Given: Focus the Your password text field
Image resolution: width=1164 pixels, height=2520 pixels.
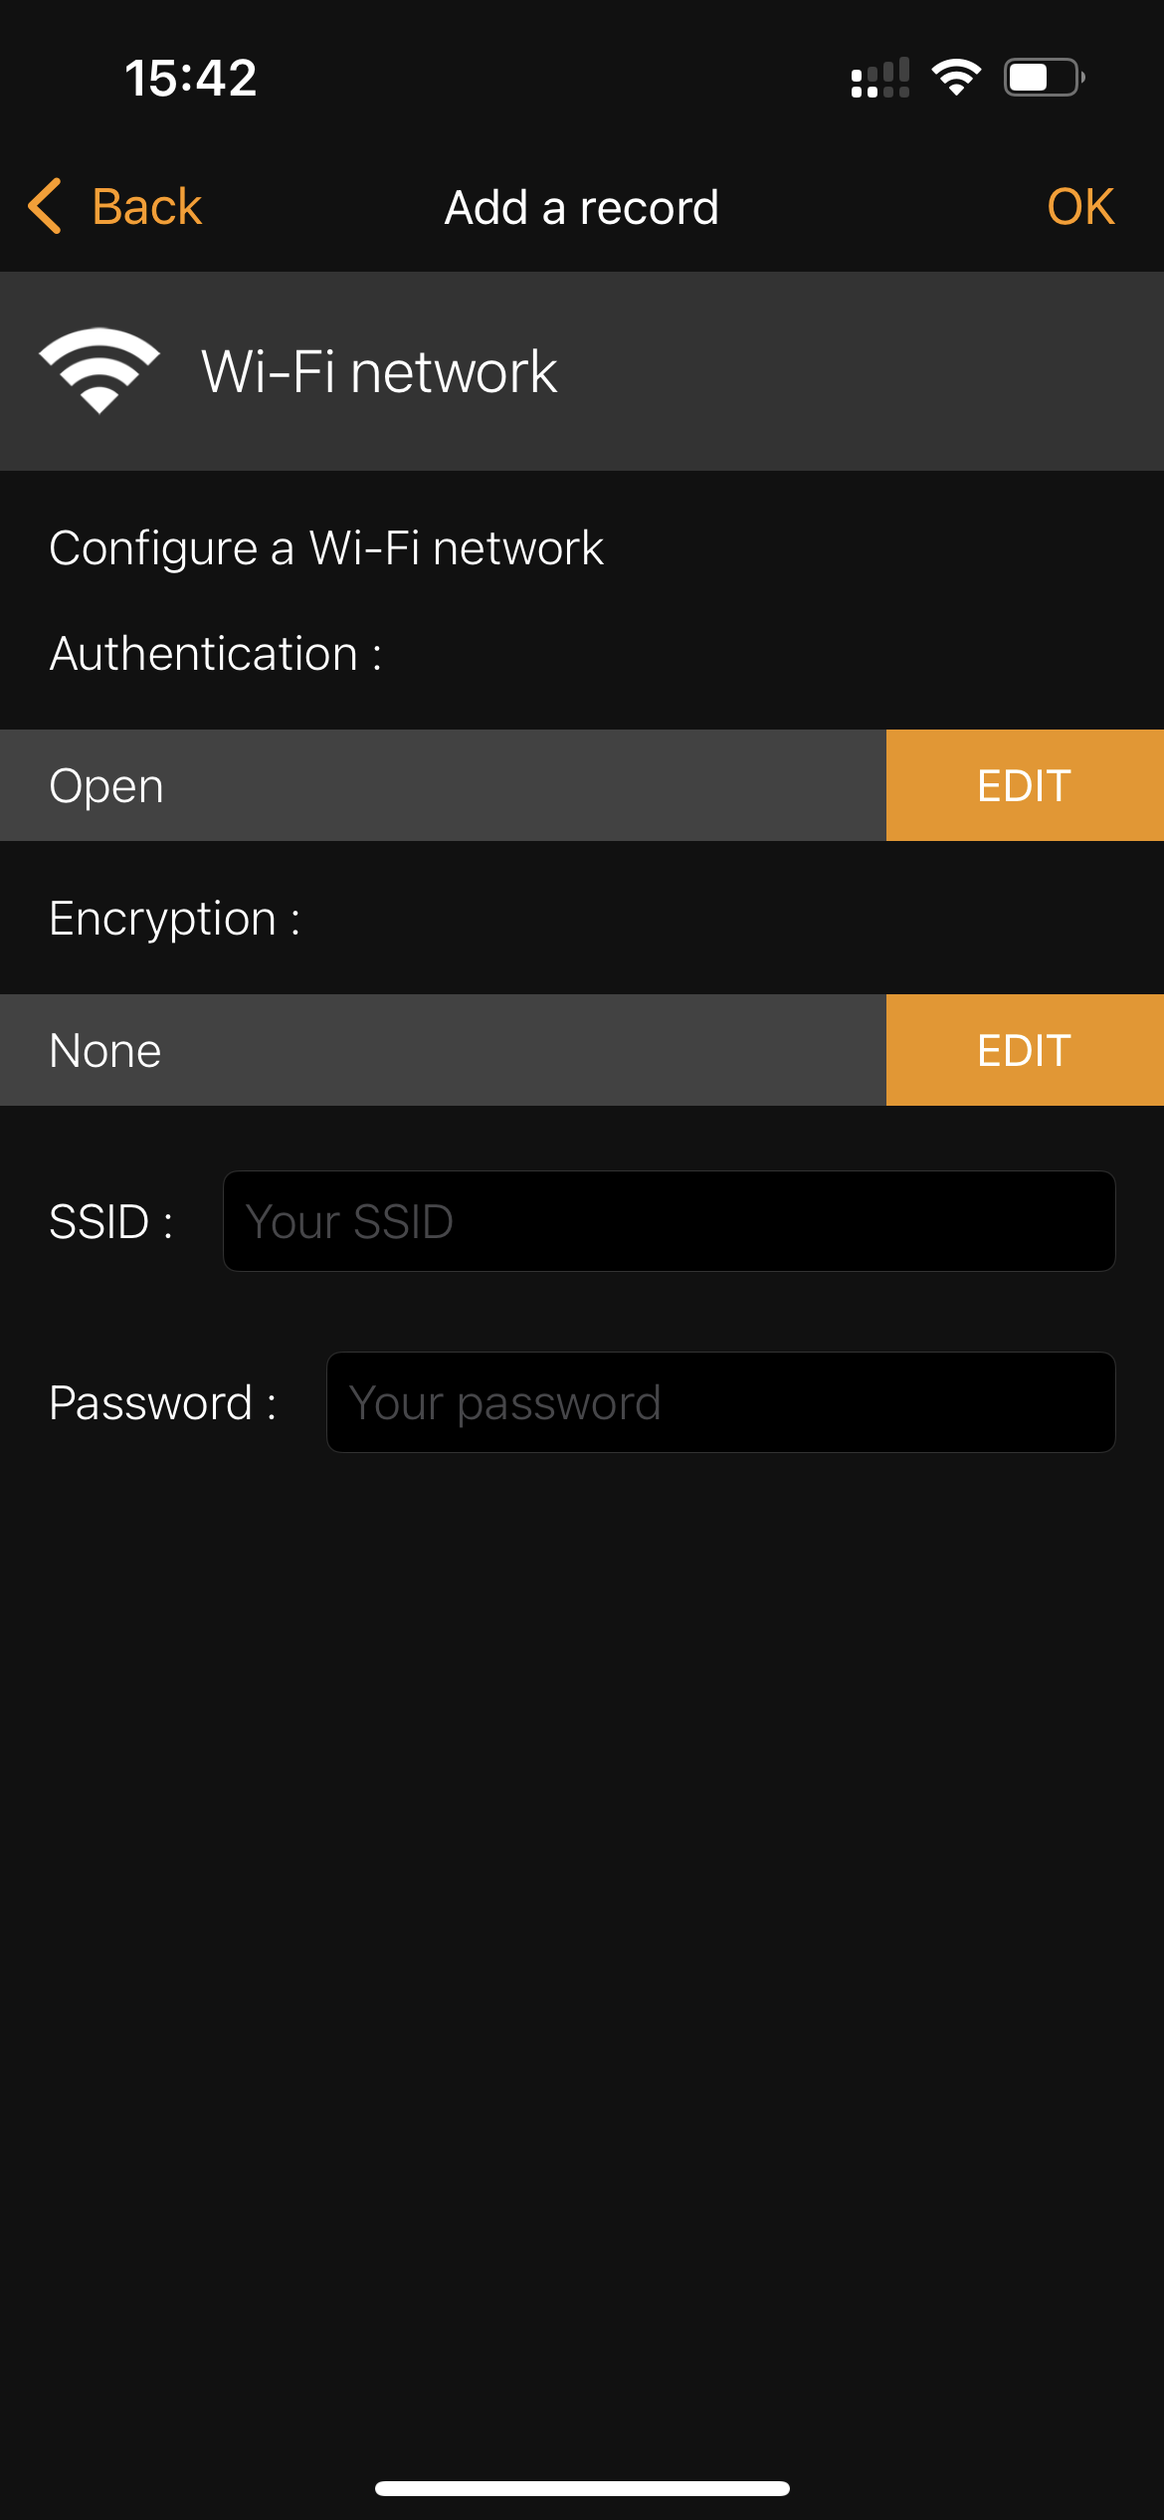Looking at the screenshot, I should [x=721, y=1402].
